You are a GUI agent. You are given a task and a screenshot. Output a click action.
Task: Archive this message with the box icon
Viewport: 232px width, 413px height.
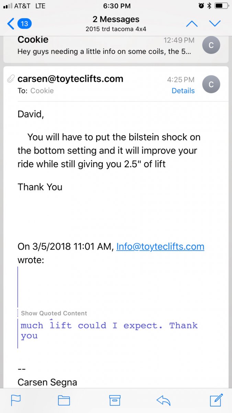coord(115,400)
